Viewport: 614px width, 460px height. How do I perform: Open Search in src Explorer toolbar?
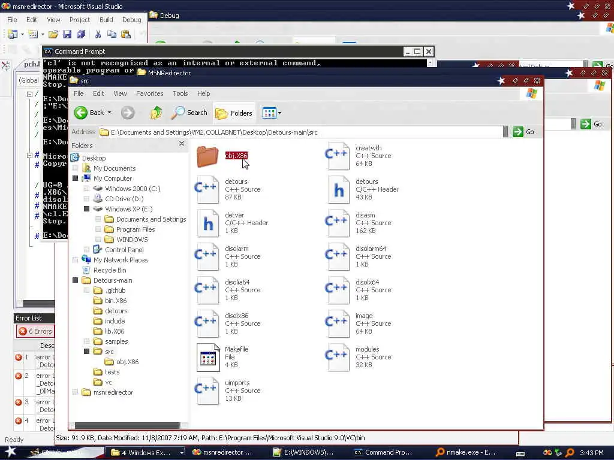tap(189, 113)
